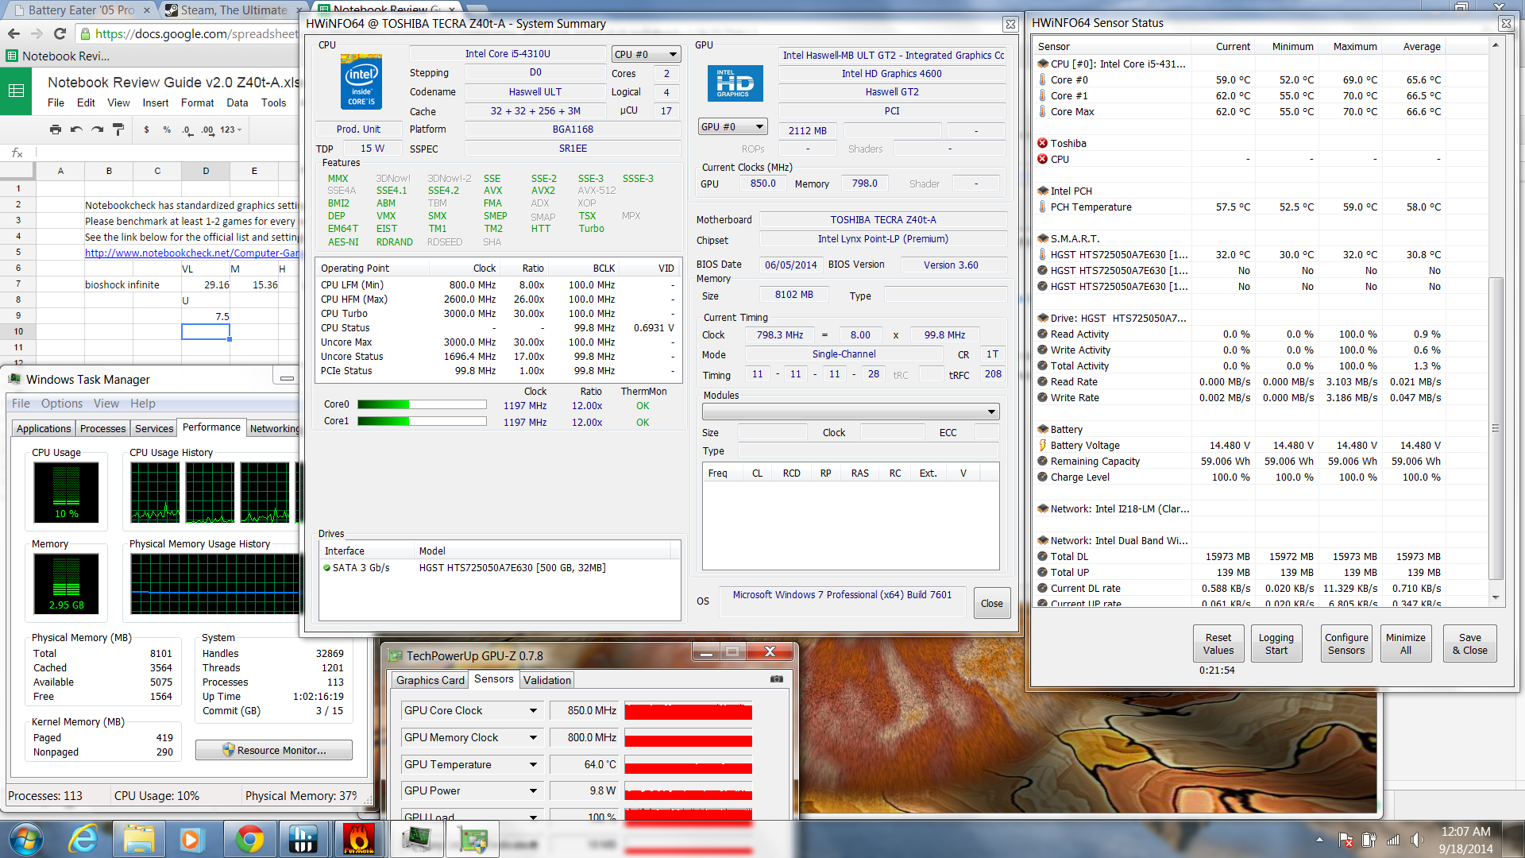Click Reset Values in Sensor Status
Screen dimensions: 1525x858
pos(1218,643)
